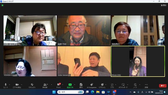
Task: Open the Notes icon
Action: point(135,86)
